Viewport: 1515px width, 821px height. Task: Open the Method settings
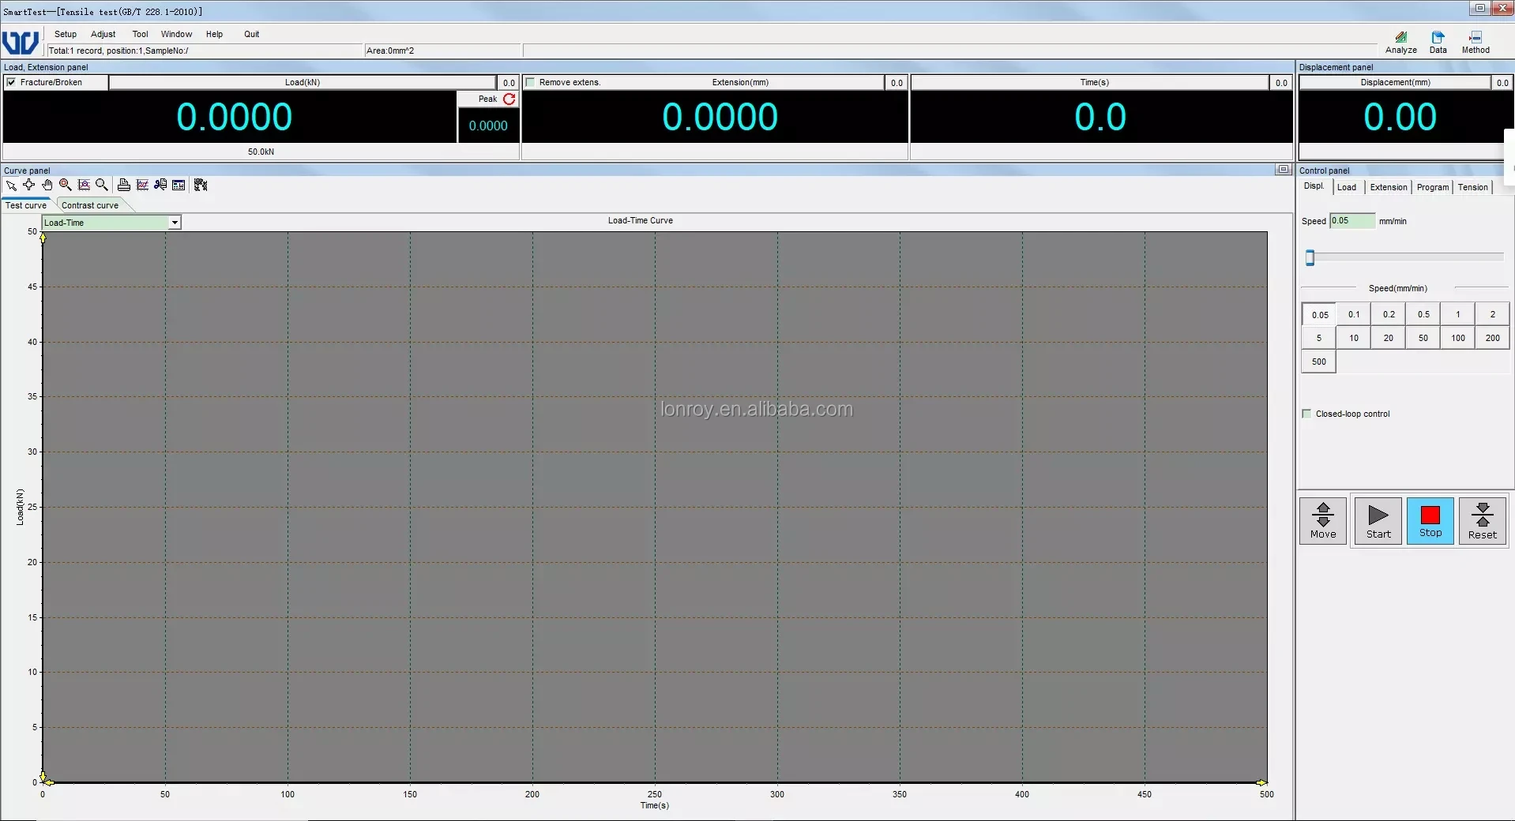[x=1475, y=43]
